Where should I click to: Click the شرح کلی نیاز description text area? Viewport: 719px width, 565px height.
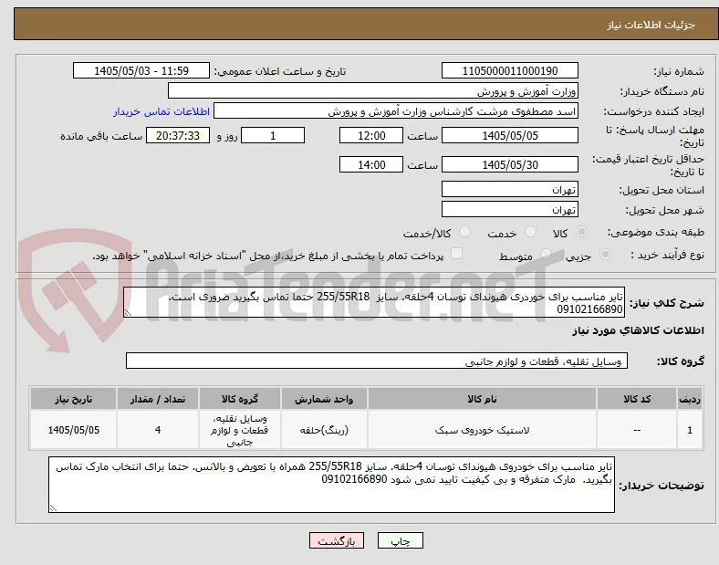(374, 302)
